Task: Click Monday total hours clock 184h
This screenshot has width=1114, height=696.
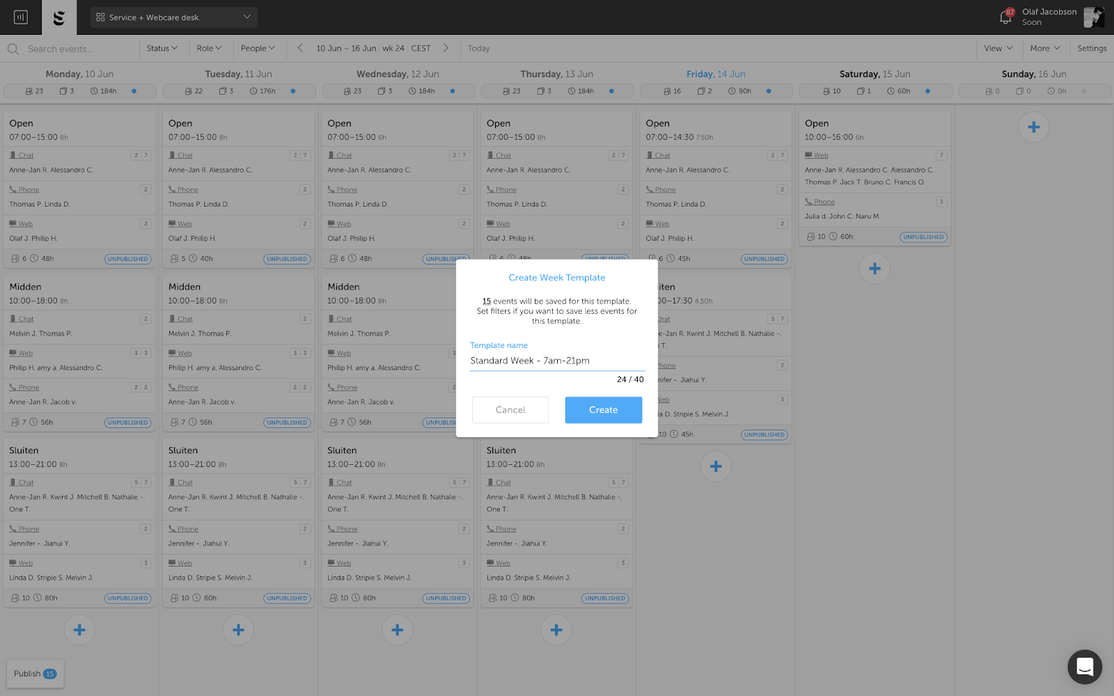Action: coord(94,91)
